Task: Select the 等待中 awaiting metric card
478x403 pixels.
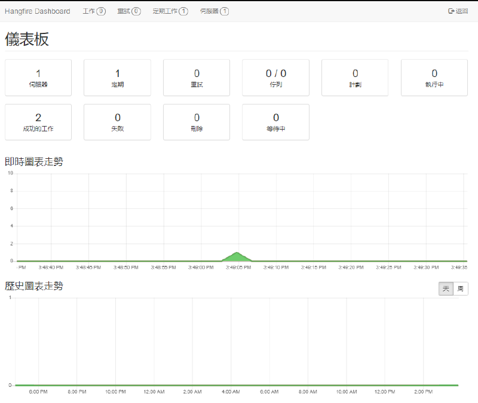Action: pos(275,122)
